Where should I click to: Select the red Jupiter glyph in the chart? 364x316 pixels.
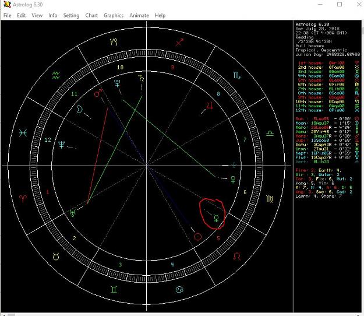(210, 106)
